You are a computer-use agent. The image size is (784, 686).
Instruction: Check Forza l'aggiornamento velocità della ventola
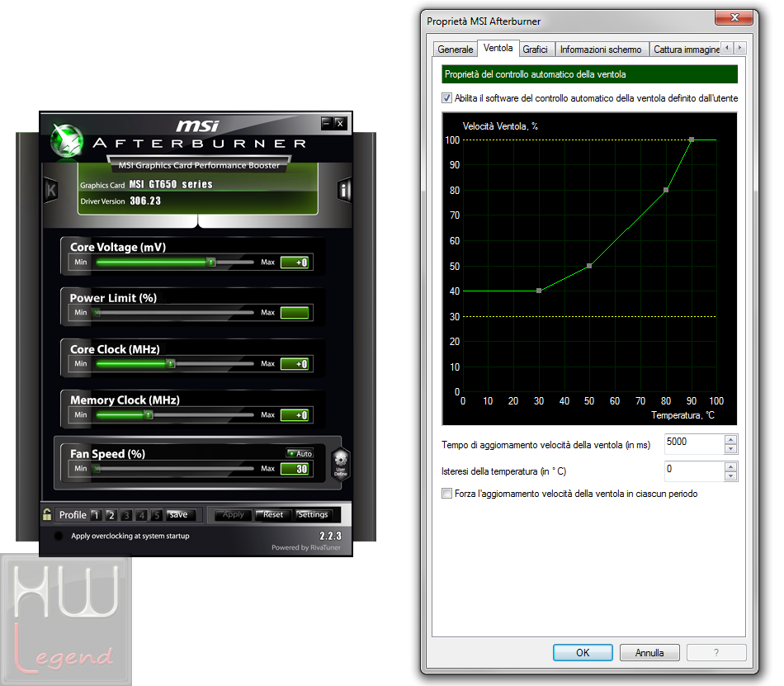click(446, 494)
